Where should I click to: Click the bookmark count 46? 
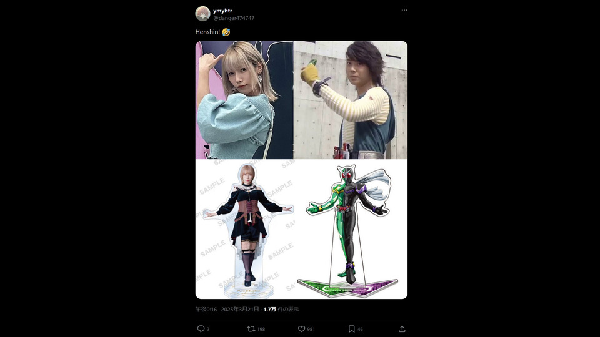[x=360, y=329]
